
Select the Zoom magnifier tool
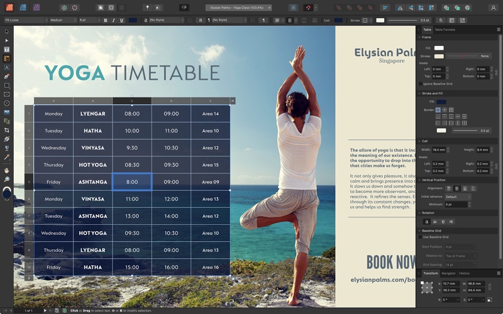[x=7, y=179]
